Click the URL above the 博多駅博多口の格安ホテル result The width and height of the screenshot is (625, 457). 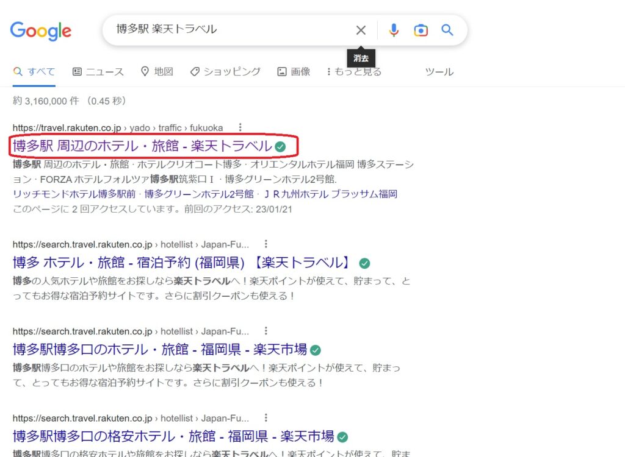tap(131, 417)
